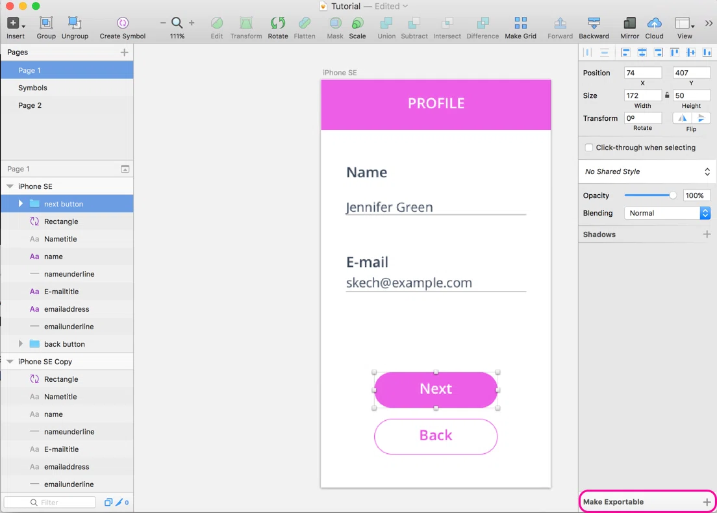The height and width of the screenshot is (513, 717).
Task: Open the No Shared Style dropdown
Action: (x=648, y=171)
